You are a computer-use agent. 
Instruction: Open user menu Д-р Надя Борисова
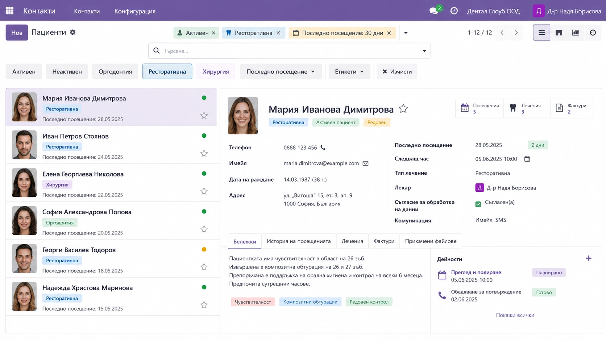point(567,11)
